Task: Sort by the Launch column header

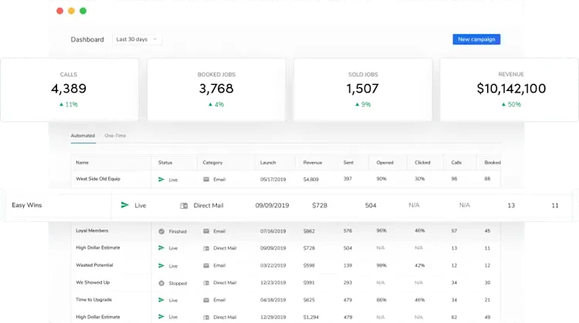Action: tap(268, 163)
